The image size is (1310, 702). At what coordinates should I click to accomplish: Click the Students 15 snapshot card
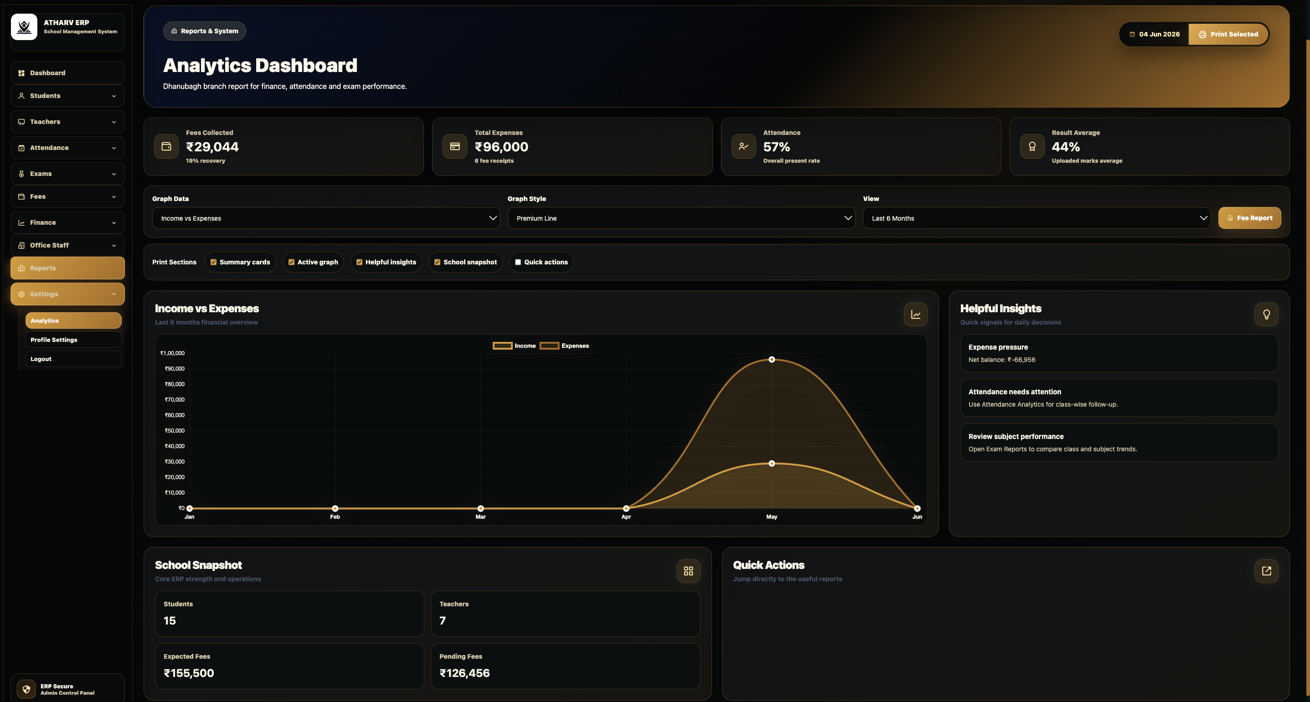(289, 614)
